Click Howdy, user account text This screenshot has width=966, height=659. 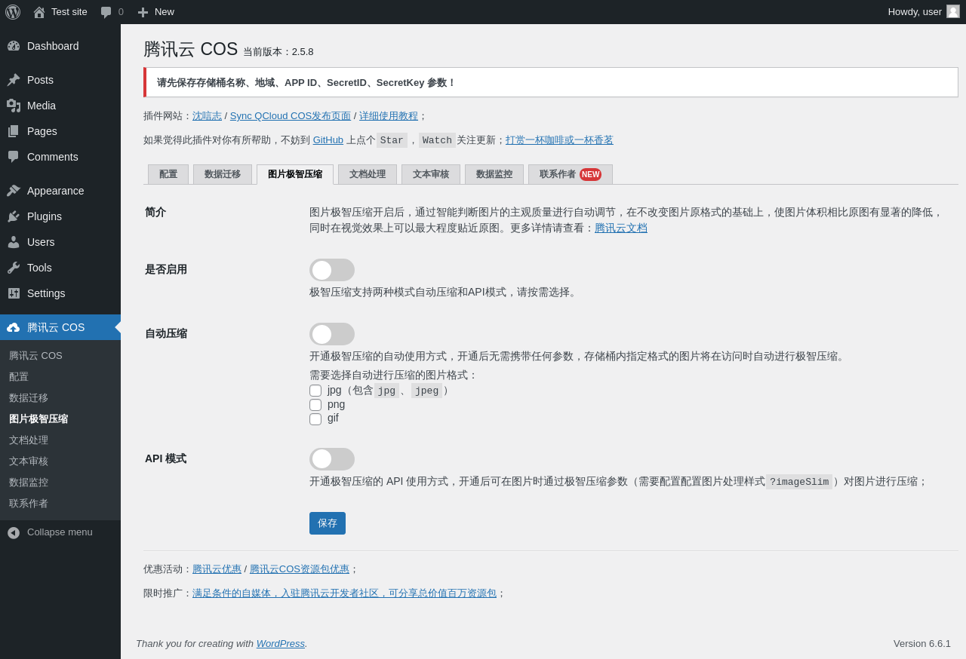[915, 12]
